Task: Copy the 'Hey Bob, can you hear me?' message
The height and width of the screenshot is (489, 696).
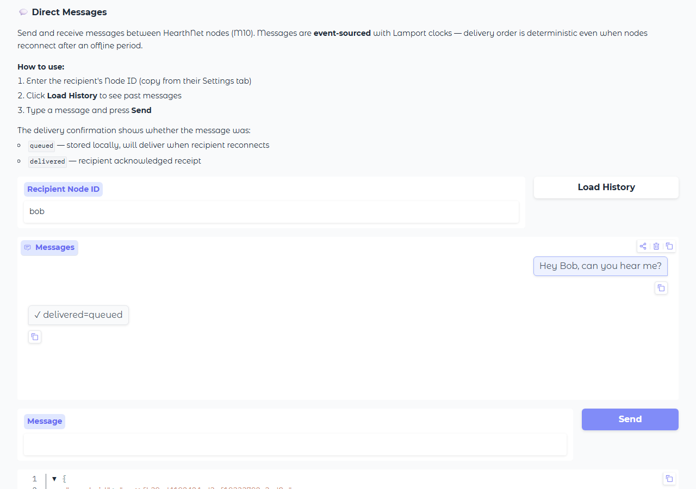Action: (x=661, y=288)
